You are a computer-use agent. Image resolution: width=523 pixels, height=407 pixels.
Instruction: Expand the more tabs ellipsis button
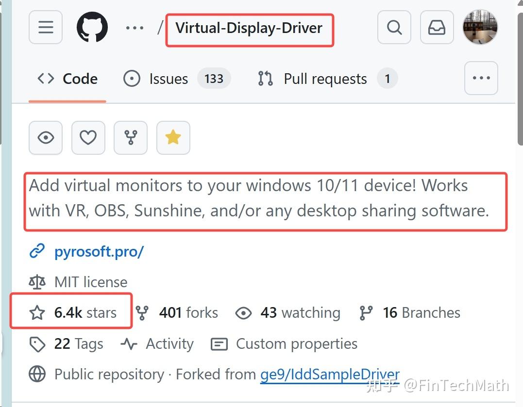pyautogui.click(x=481, y=78)
